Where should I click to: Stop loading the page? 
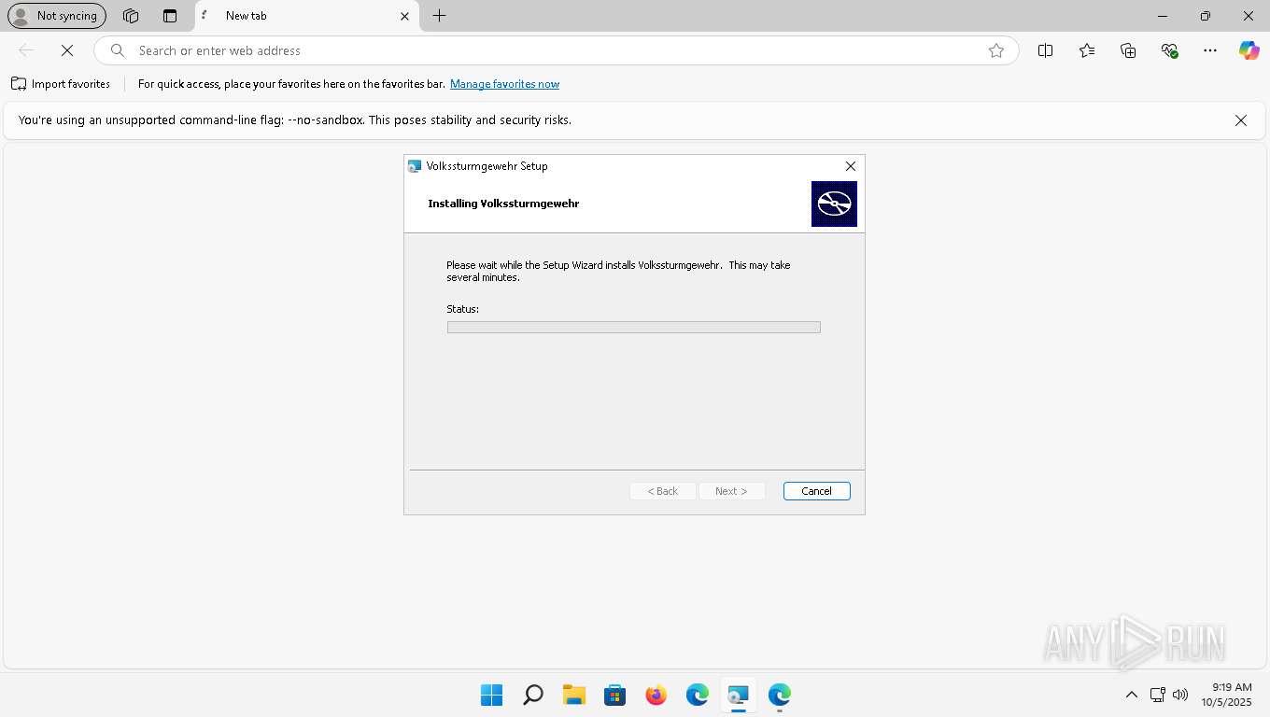click(x=67, y=50)
